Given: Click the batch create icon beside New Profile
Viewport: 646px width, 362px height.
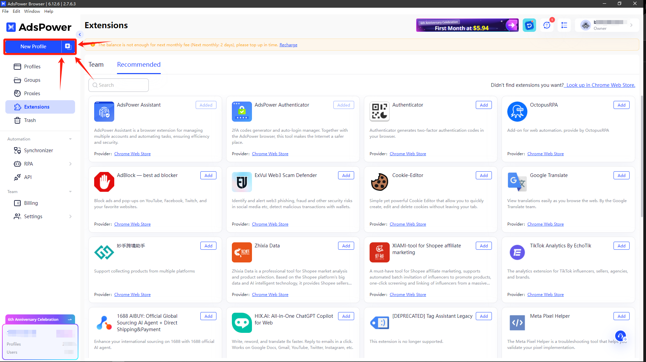Looking at the screenshot, I should click(68, 46).
